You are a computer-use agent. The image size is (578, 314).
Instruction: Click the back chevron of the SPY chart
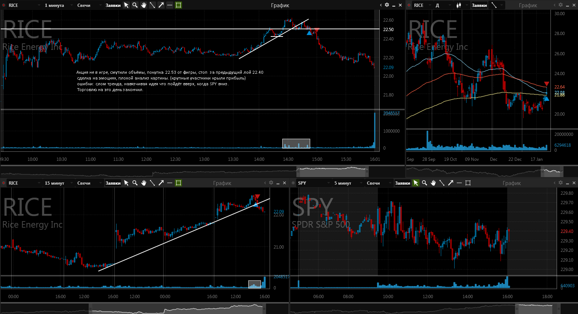coord(554,183)
